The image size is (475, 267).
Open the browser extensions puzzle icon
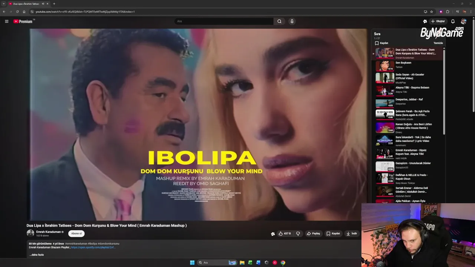(448, 11)
